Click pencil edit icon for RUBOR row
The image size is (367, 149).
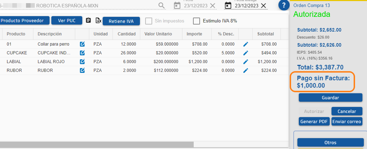point(246,70)
